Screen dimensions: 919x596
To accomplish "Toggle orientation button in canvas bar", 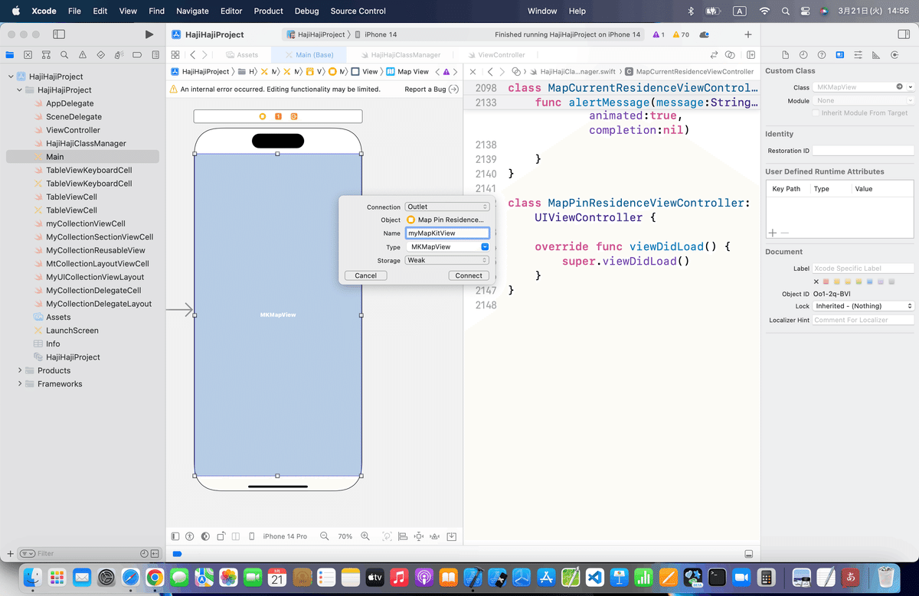I will [221, 536].
